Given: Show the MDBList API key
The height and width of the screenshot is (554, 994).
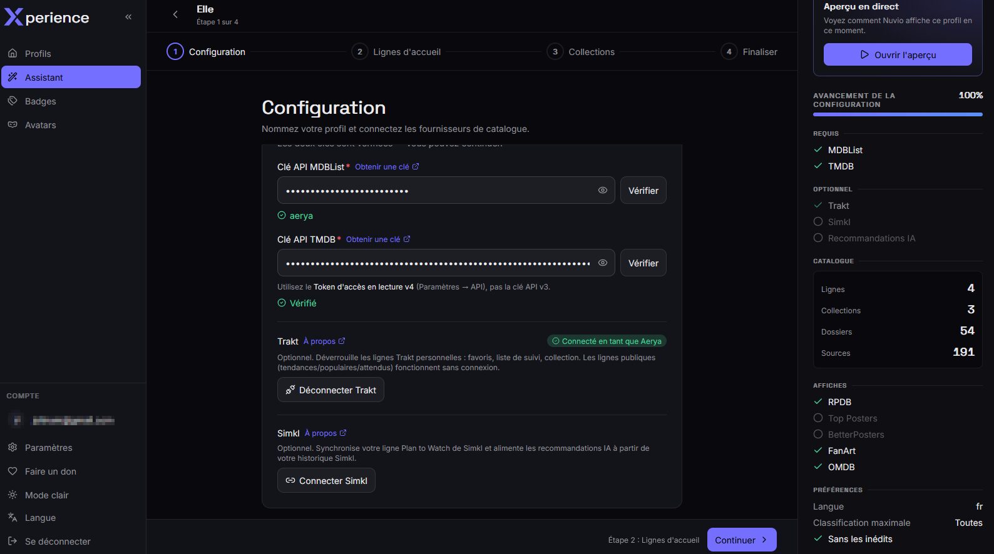Looking at the screenshot, I should pyautogui.click(x=603, y=191).
